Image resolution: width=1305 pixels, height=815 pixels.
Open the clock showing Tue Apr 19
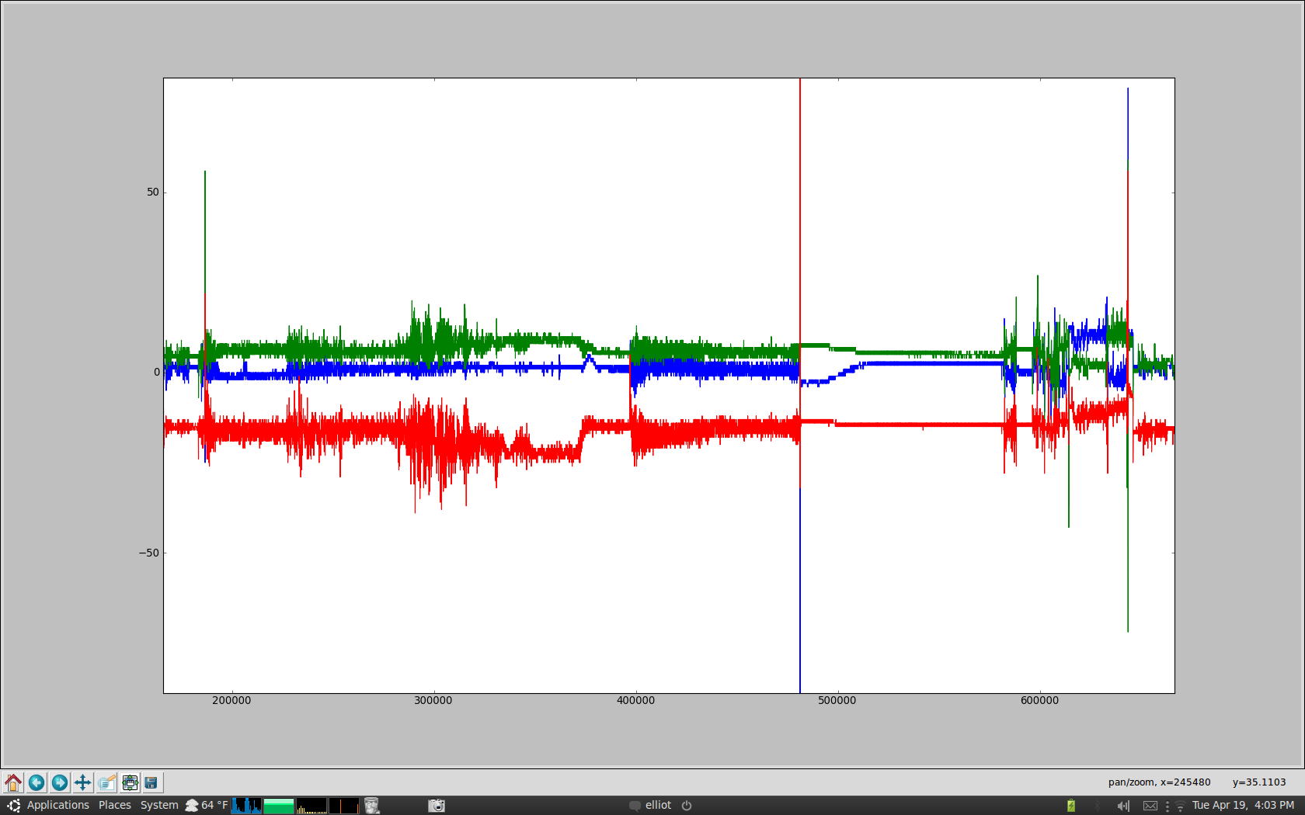pos(1235,805)
